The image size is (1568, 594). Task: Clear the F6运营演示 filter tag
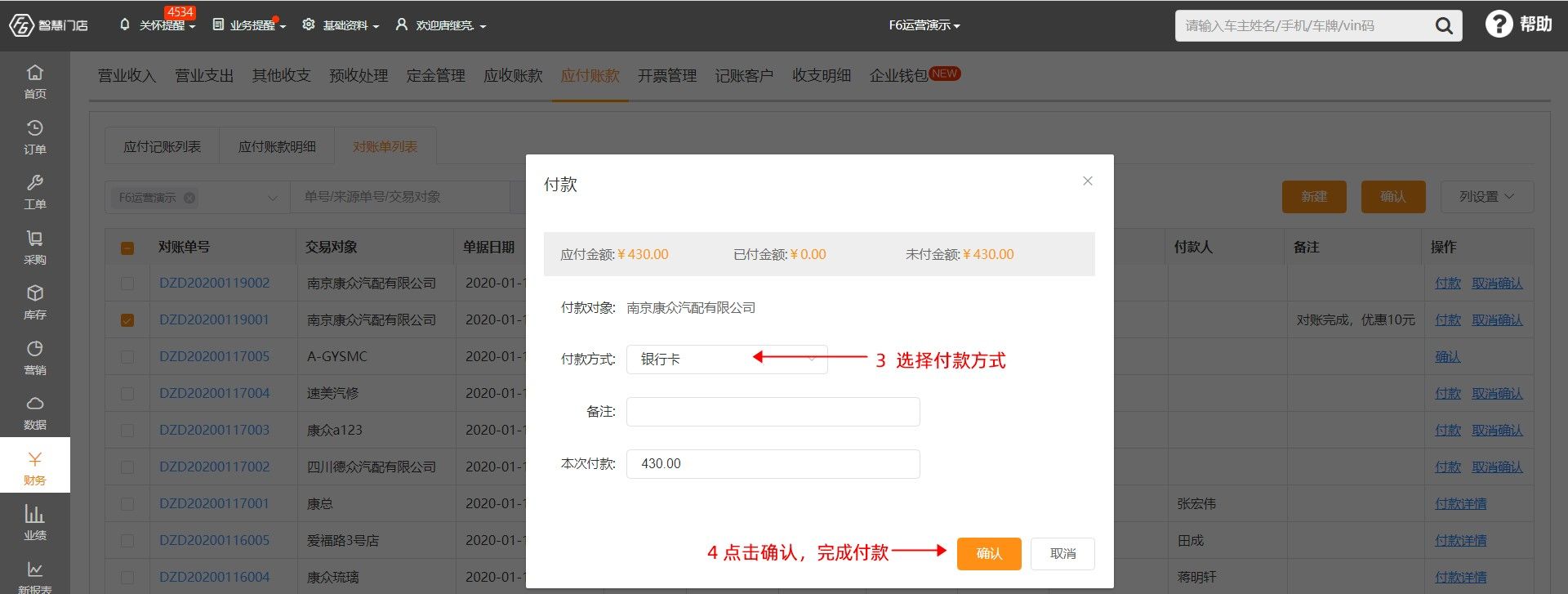coord(189,198)
